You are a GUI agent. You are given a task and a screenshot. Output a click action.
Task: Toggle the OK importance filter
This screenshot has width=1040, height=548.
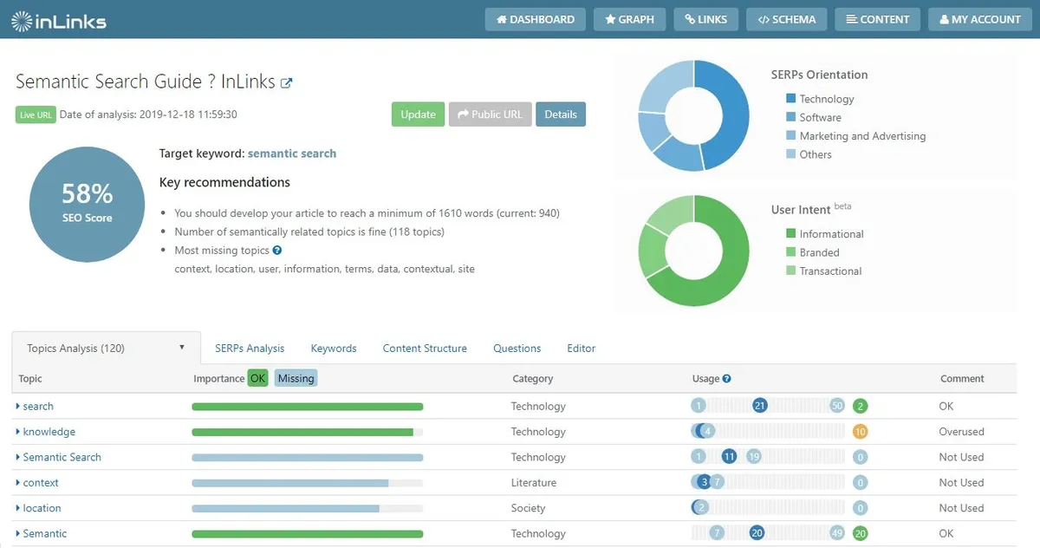coord(258,378)
